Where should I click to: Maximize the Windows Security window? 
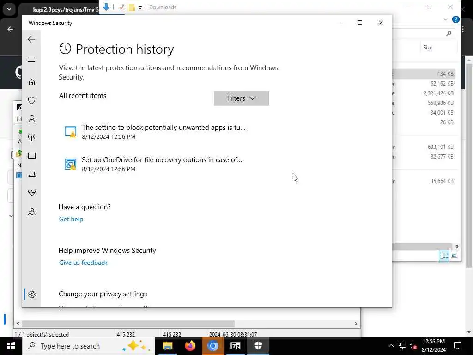point(359,23)
